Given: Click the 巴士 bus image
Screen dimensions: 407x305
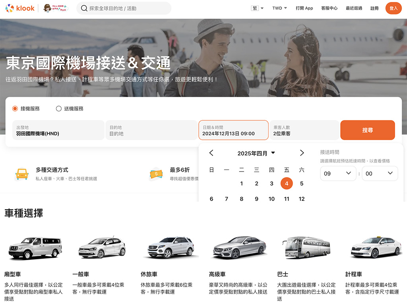Looking at the screenshot, I should click(x=306, y=247).
